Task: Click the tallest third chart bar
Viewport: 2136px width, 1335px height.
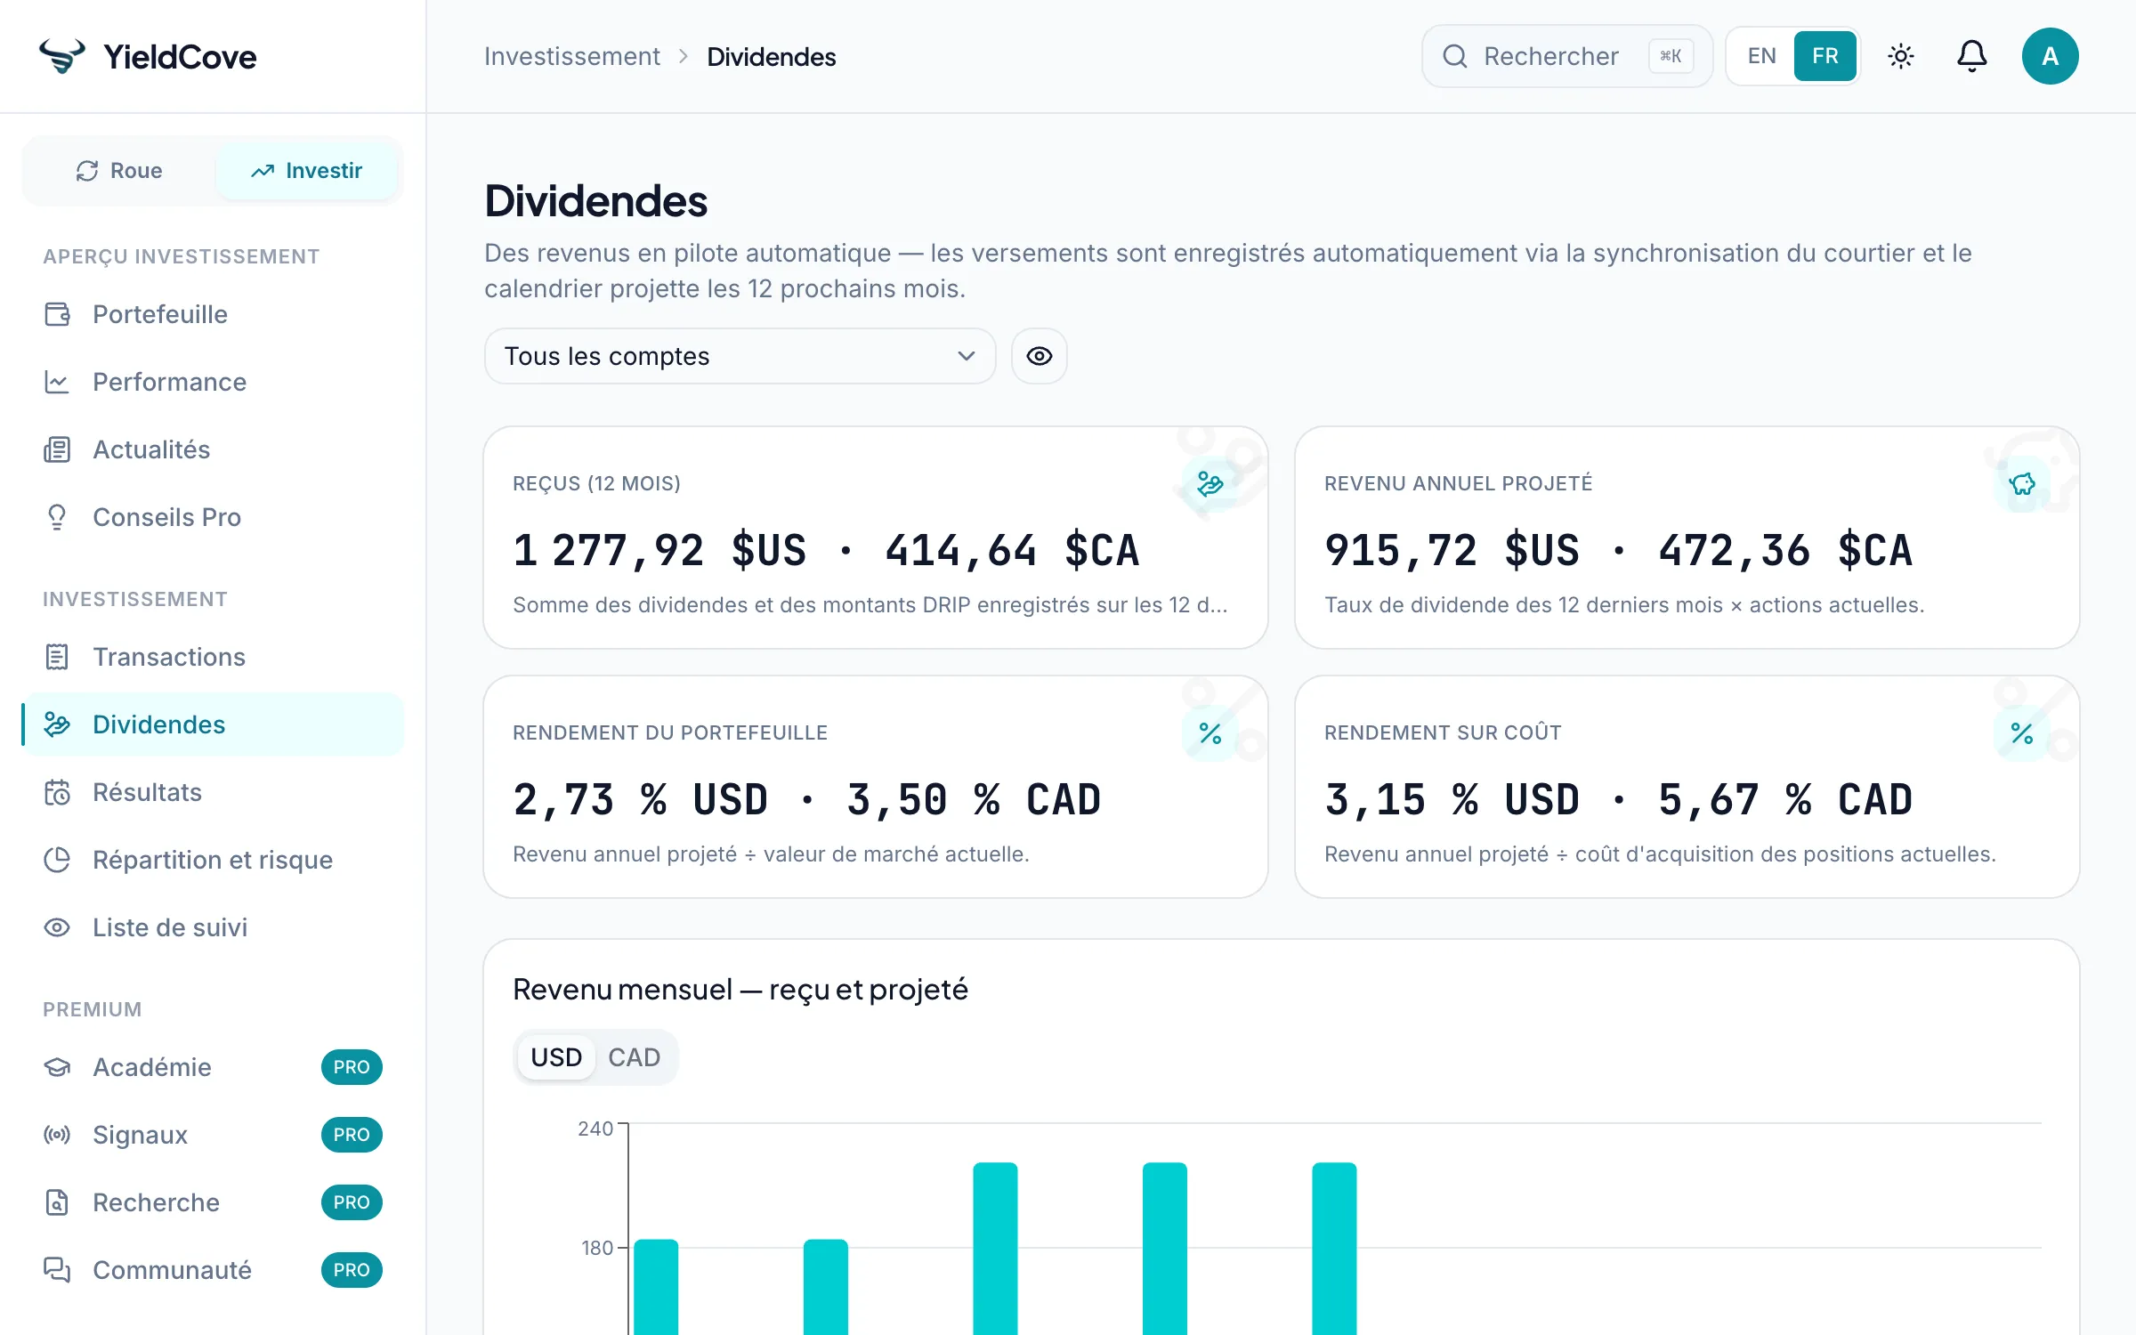Action: (x=995, y=1248)
